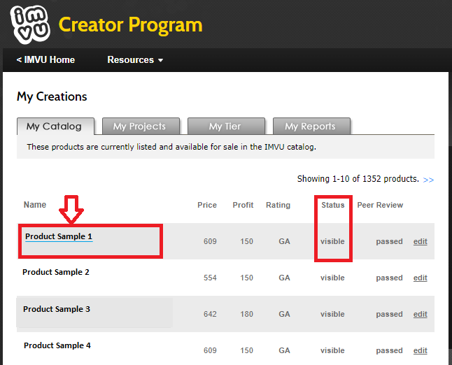452x365 pixels.
Task: Click visible status of Product Sample 1
Action: [x=332, y=241]
